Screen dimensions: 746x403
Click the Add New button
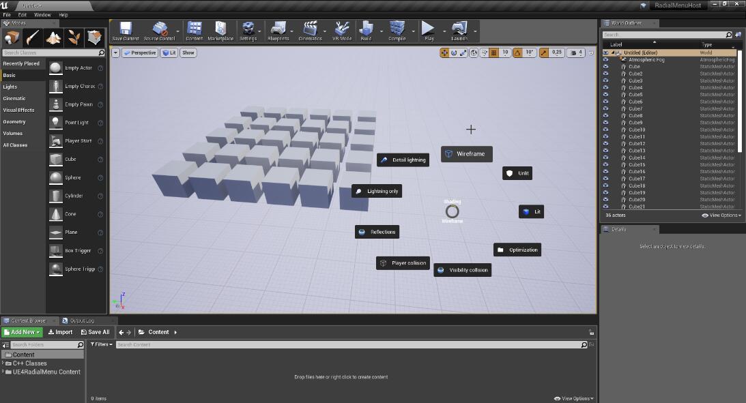pos(22,332)
